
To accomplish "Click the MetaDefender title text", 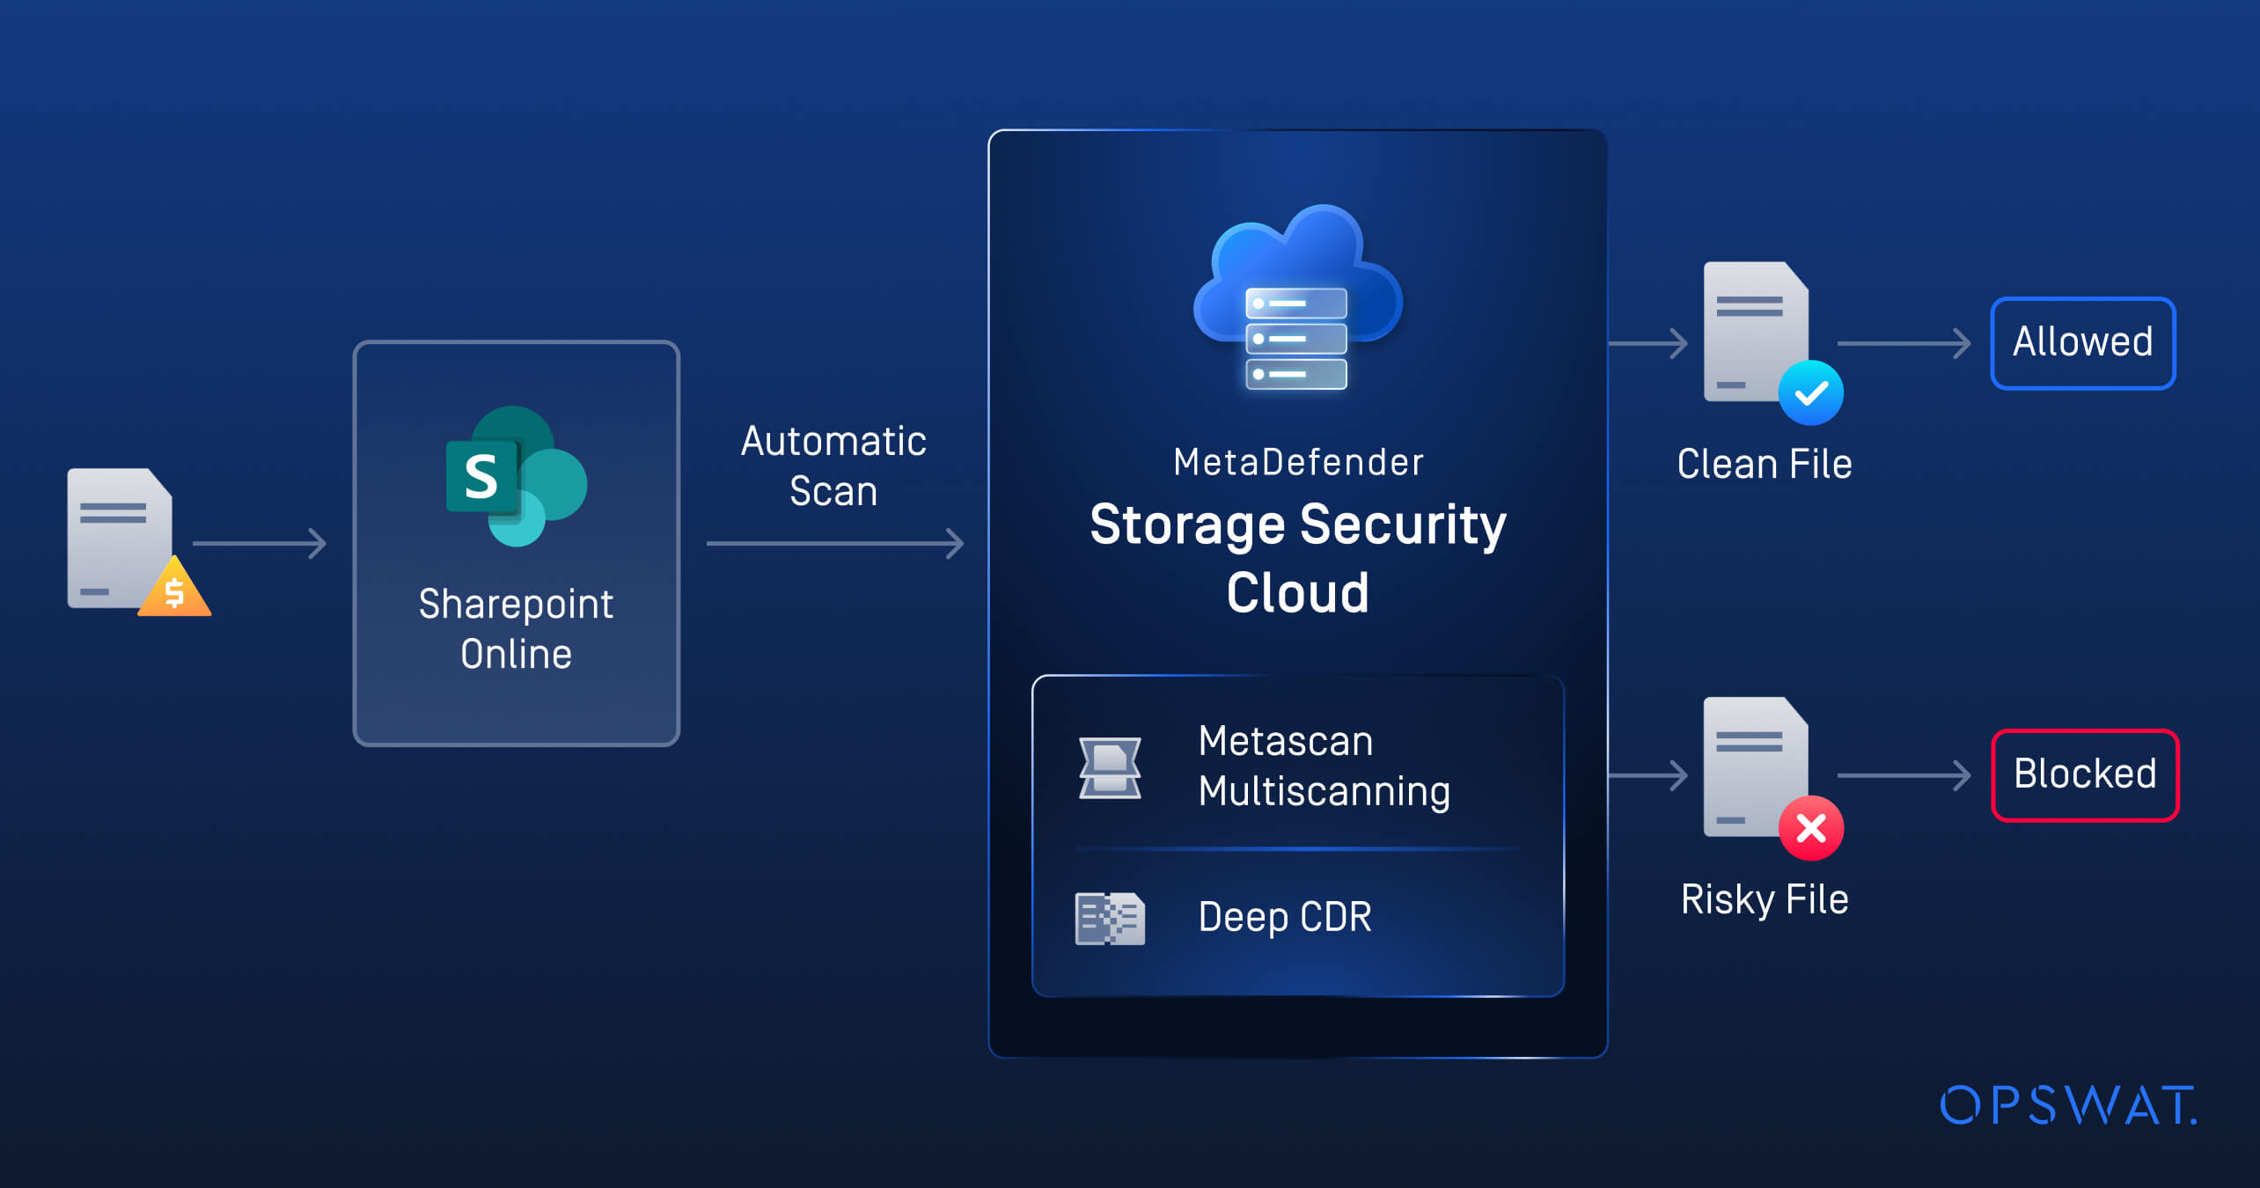I will 1297,462.
